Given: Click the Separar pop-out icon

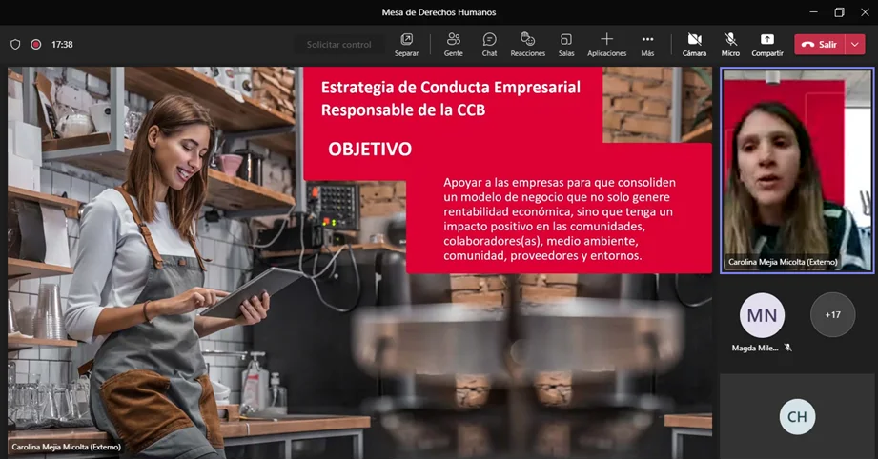Looking at the screenshot, I should (406, 44).
